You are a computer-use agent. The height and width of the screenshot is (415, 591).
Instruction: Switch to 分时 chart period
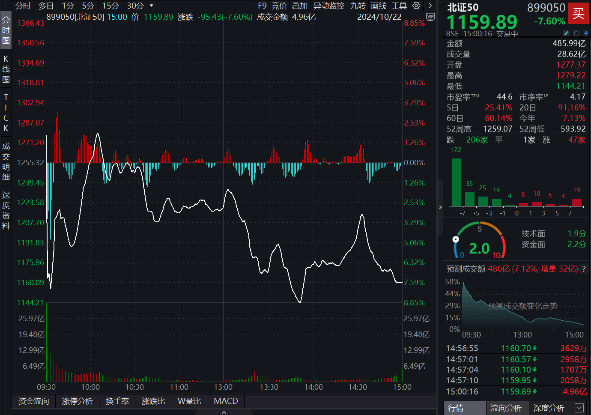tap(23, 6)
